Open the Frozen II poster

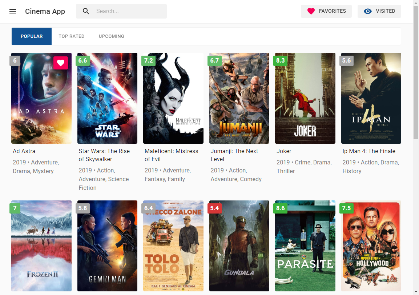pos(41,246)
